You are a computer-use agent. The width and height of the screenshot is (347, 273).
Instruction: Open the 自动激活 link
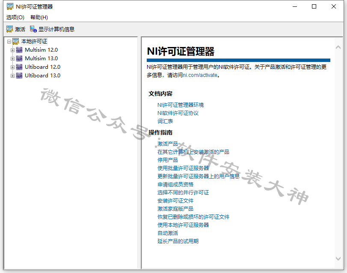pyautogui.click(x=168, y=233)
